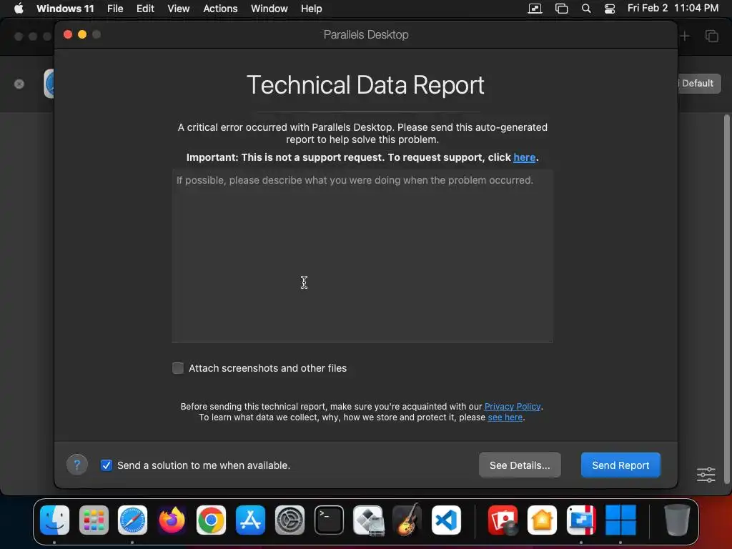Click the tab overview icon in background window

[x=711, y=36]
